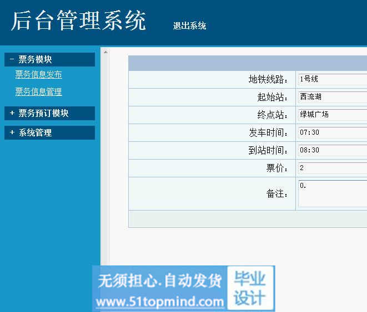Expand the 票务预订模块 section

click(49, 113)
